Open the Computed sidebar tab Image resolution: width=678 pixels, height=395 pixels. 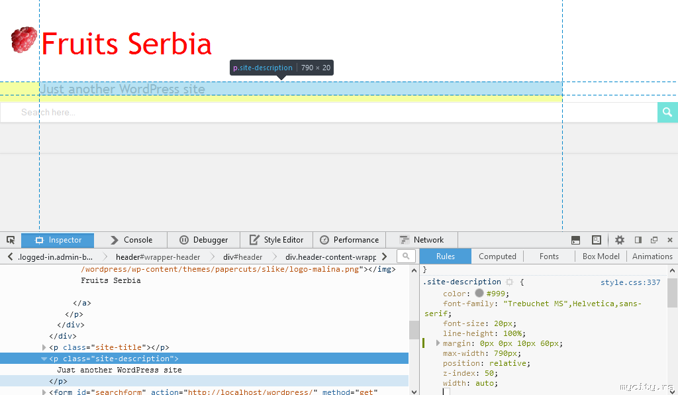pyautogui.click(x=497, y=256)
